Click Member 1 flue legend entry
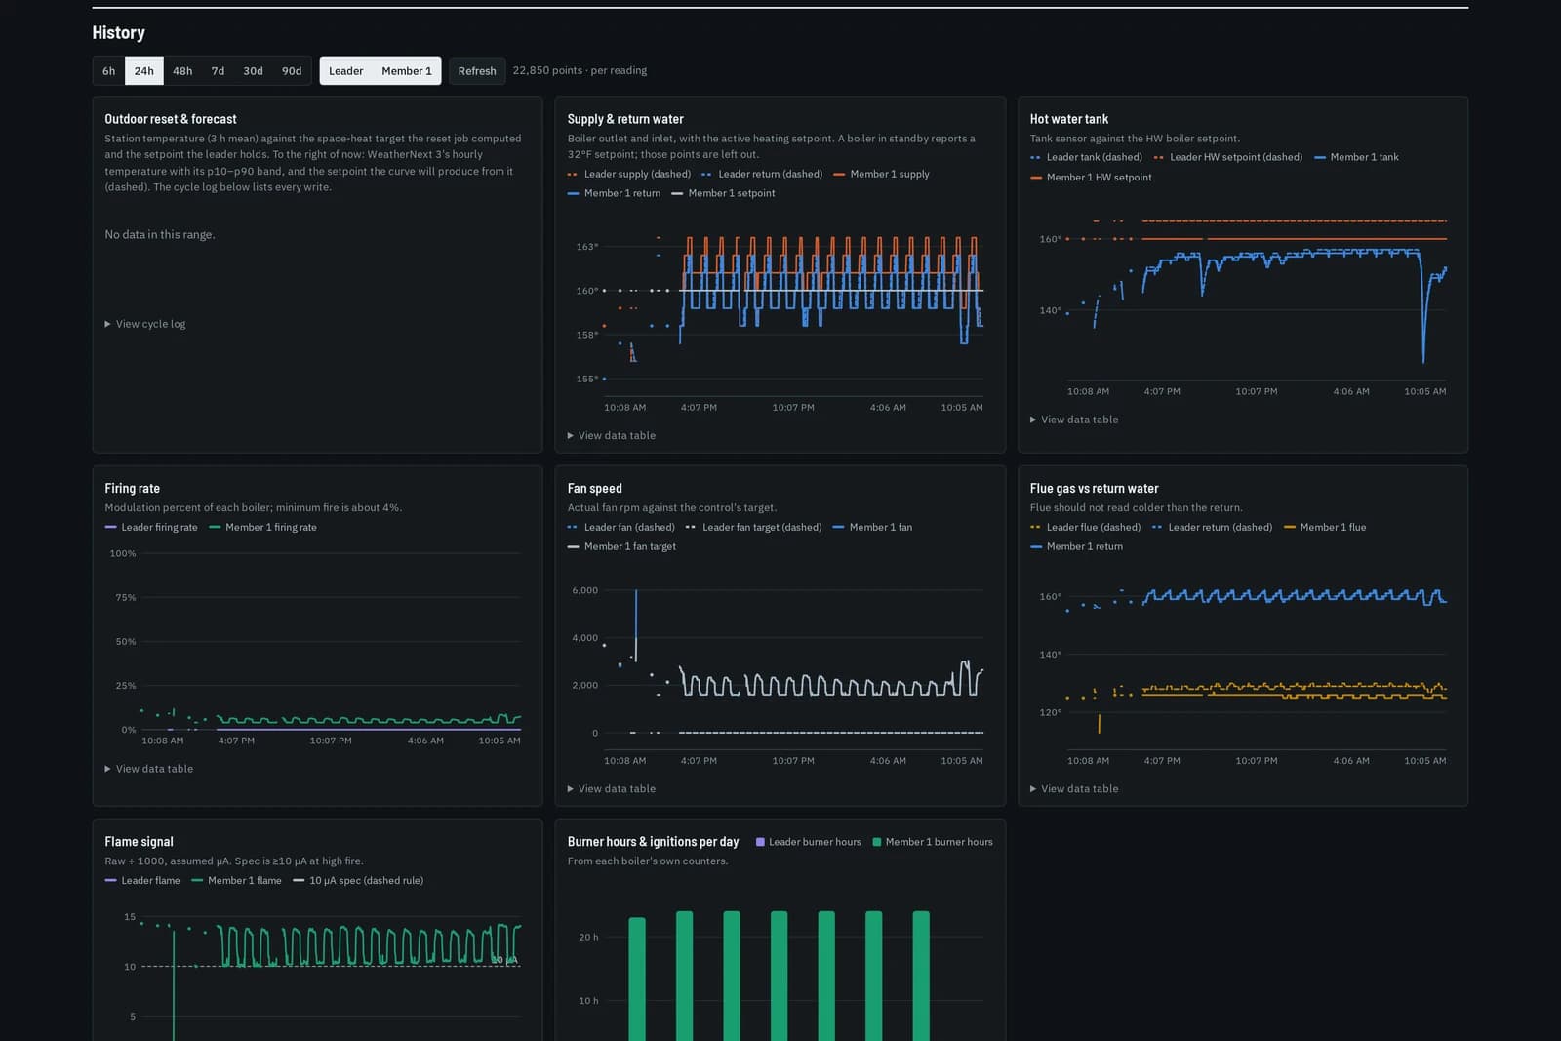Screen dimensions: 1561x1041 coord(1325,528)
